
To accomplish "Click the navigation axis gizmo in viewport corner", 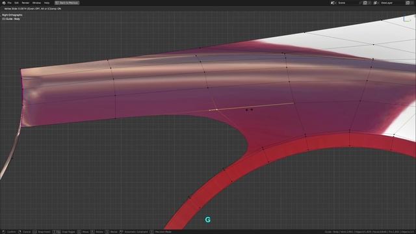I will [x=408, y=19].
